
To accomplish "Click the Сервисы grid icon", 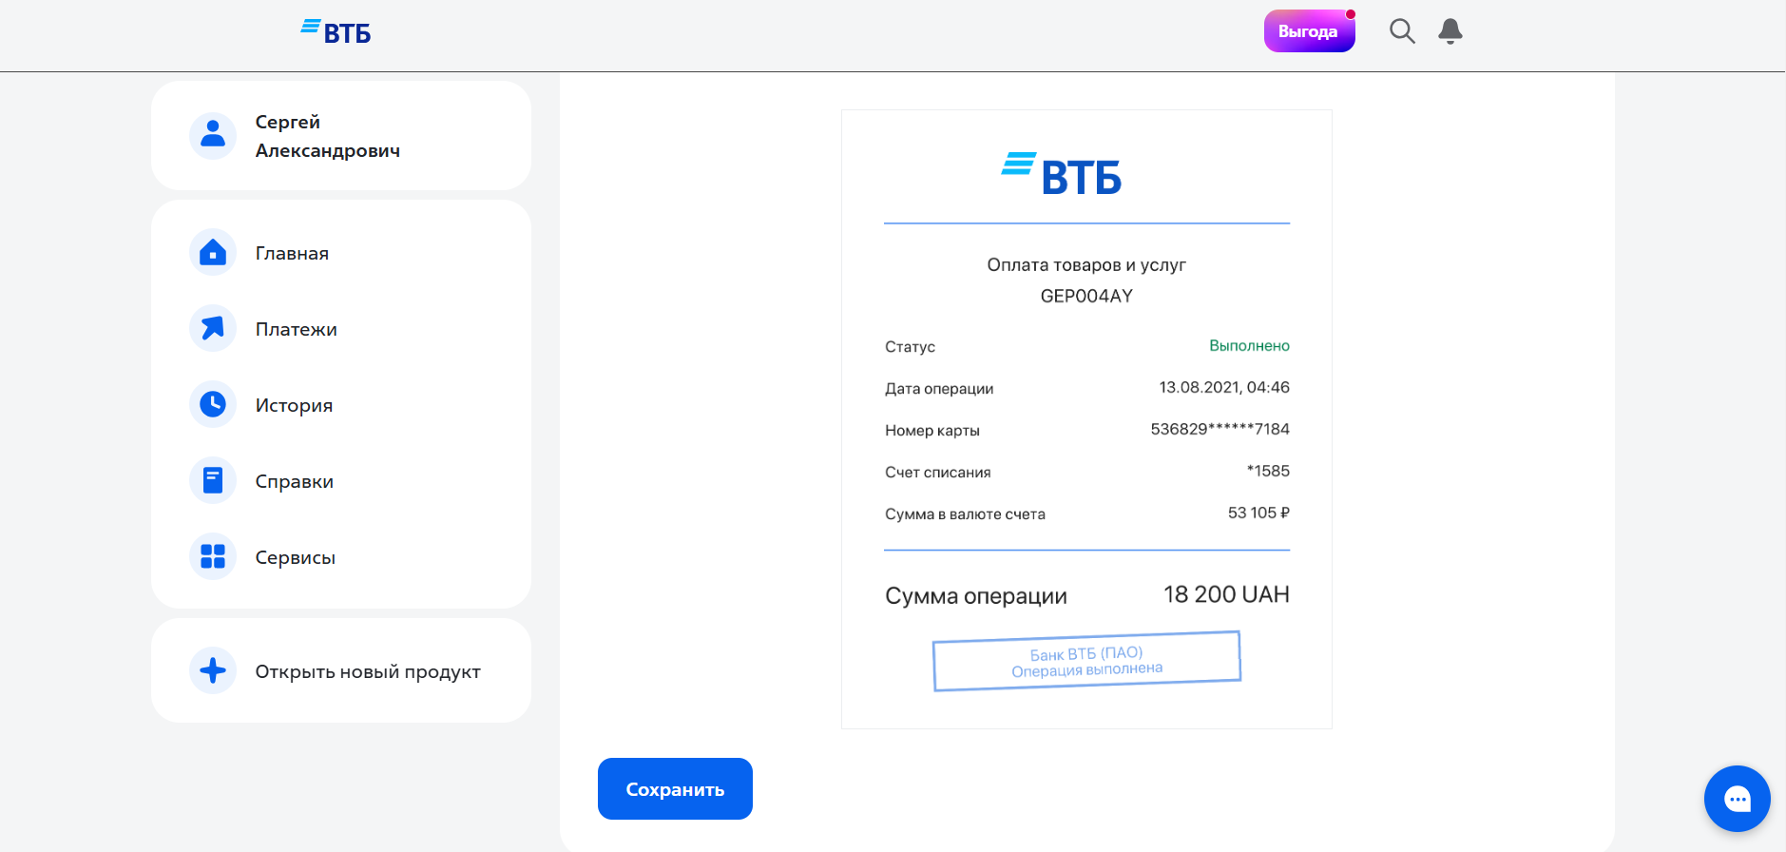I will [213, 557].
